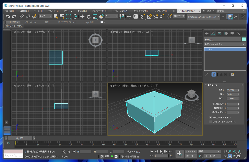Open the Hierarchy tab in the command panel
Viewport: 249px width, 162px height.
click(219, 33)
